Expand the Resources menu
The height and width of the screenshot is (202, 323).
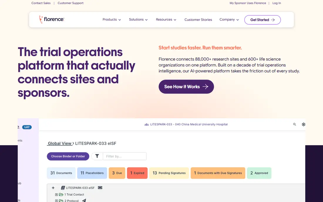tap(166, 20)
